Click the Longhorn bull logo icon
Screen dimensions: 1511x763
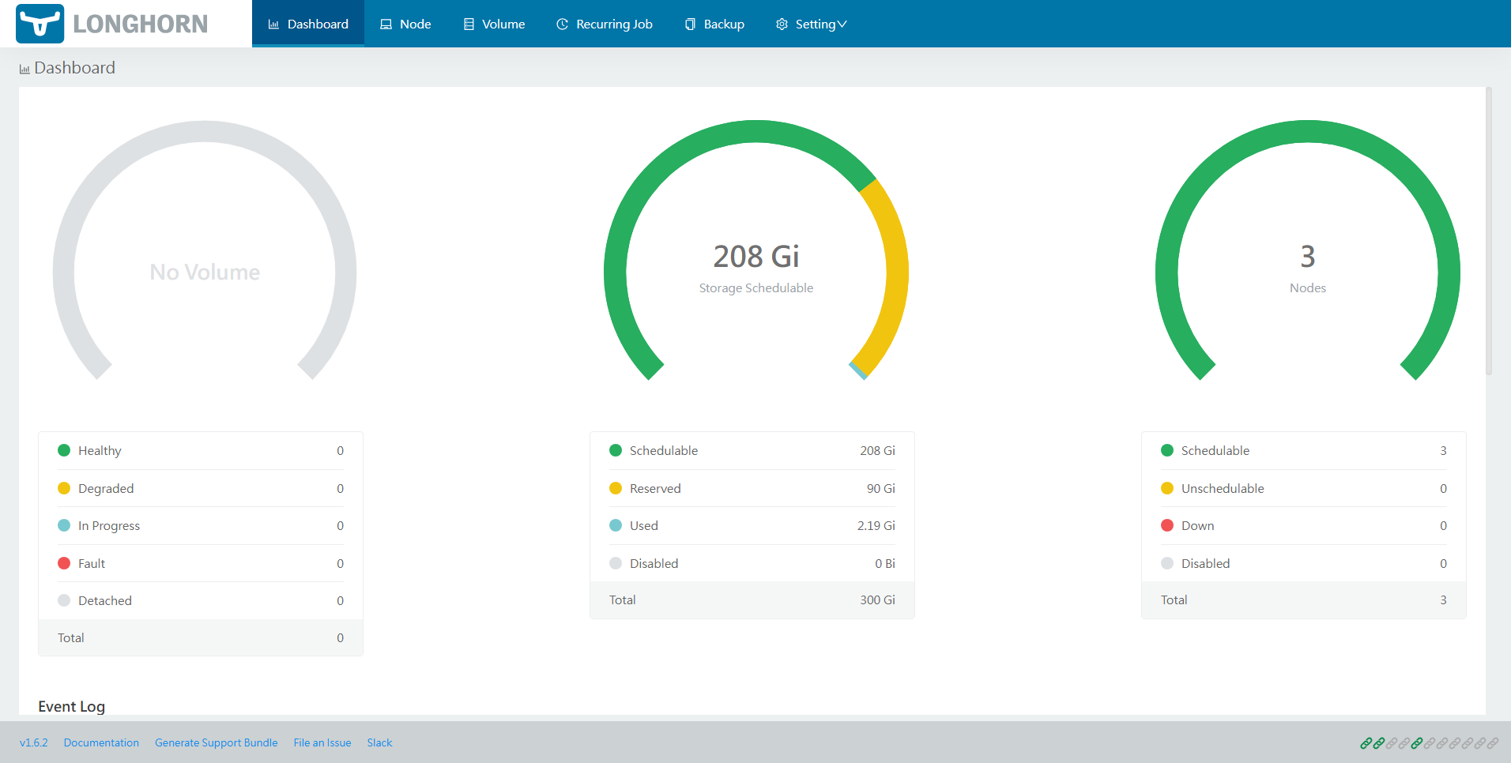[x=40, y=24]
